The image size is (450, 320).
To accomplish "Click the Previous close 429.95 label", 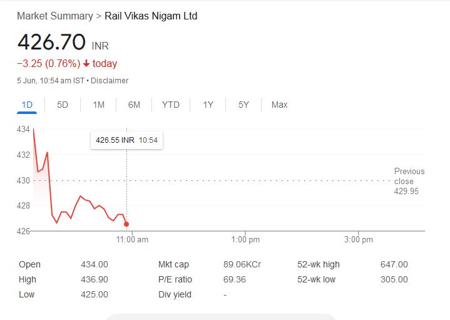I will coord(409,181).
